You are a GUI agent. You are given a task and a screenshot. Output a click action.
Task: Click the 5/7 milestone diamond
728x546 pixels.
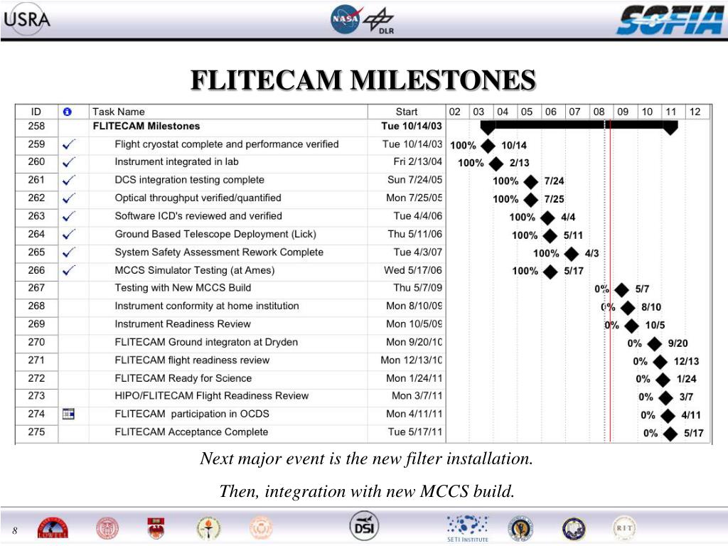(x=621, y=290)
